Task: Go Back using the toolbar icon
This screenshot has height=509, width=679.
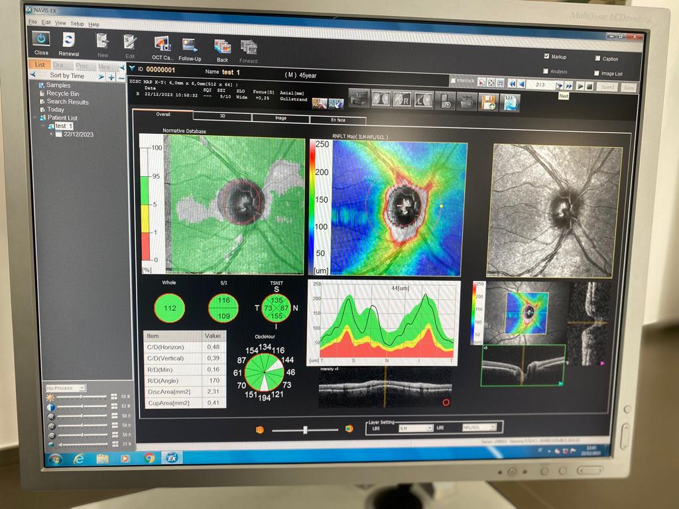Action: click(x=223, y=47)
